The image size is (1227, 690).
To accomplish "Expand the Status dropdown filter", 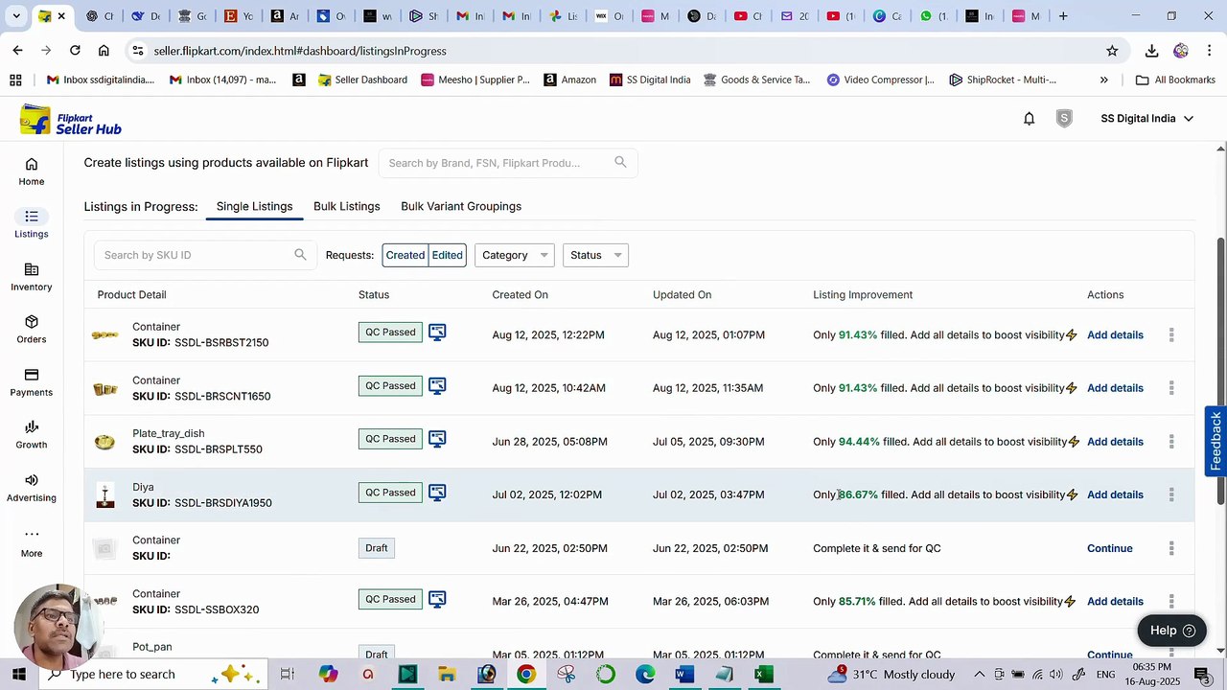I will coord(595,255).
